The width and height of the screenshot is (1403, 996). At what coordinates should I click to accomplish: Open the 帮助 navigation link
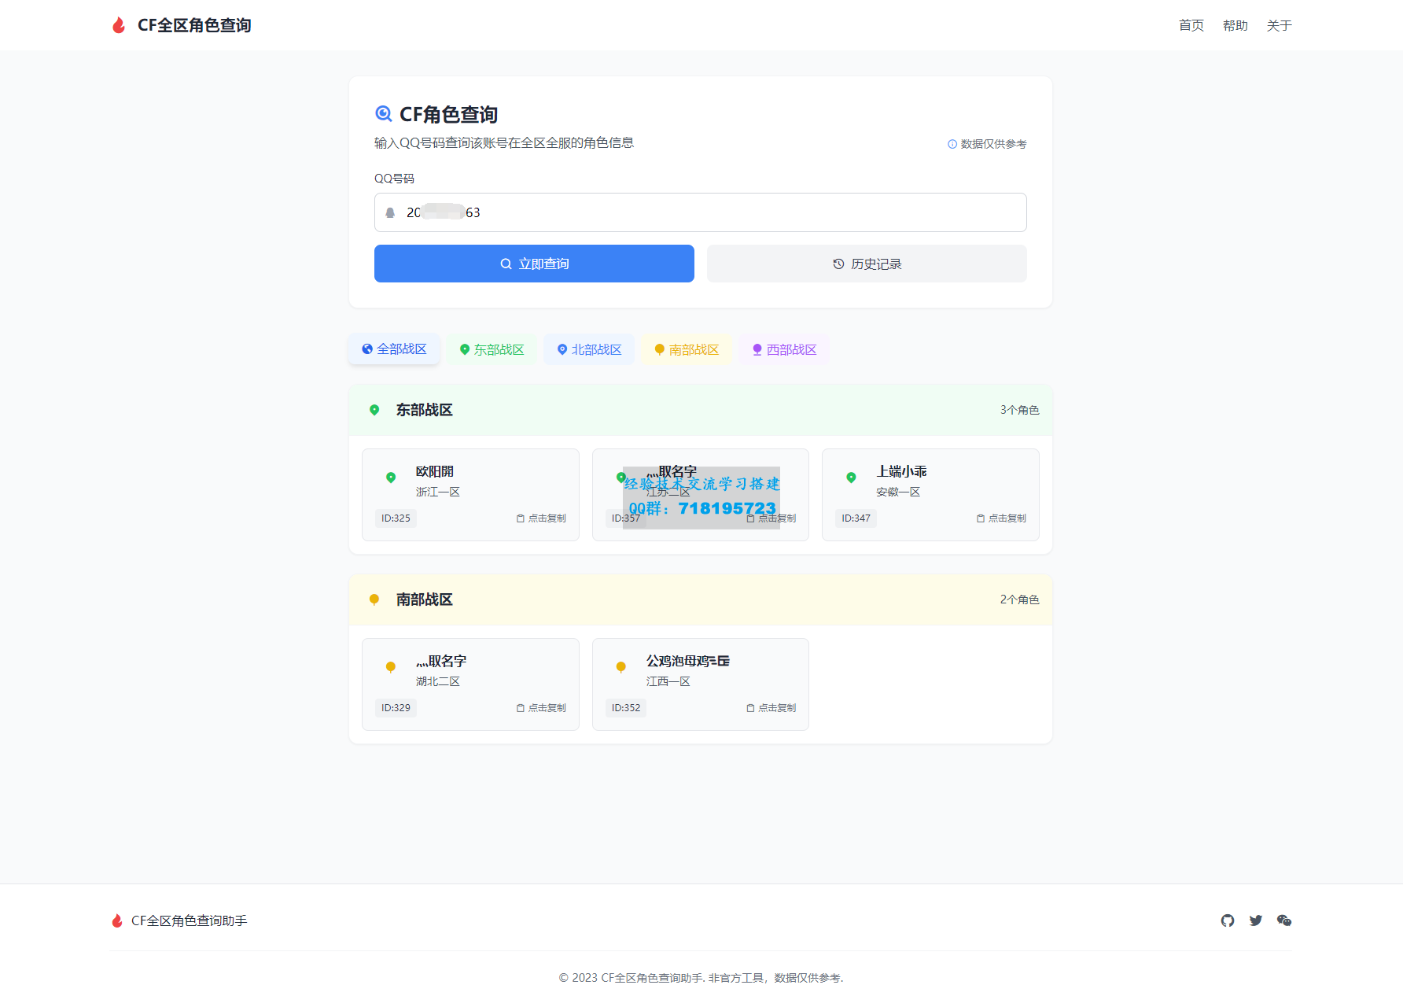pos(1235,25)
